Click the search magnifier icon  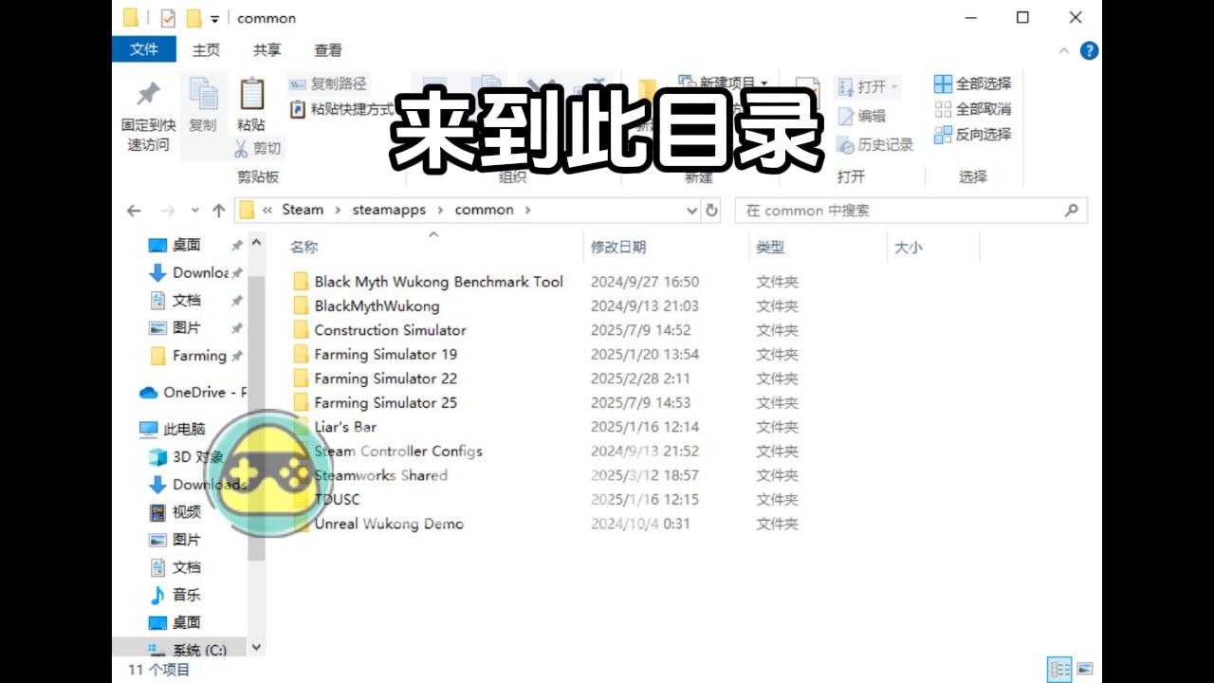pyautogui.click(x=1072, y=211)
